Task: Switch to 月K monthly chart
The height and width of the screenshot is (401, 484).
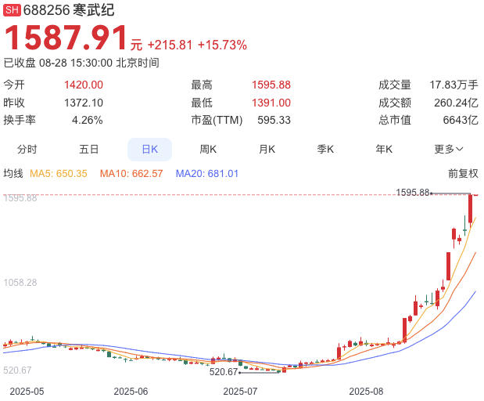Action: pyautogui.click(x=267, y=149)
